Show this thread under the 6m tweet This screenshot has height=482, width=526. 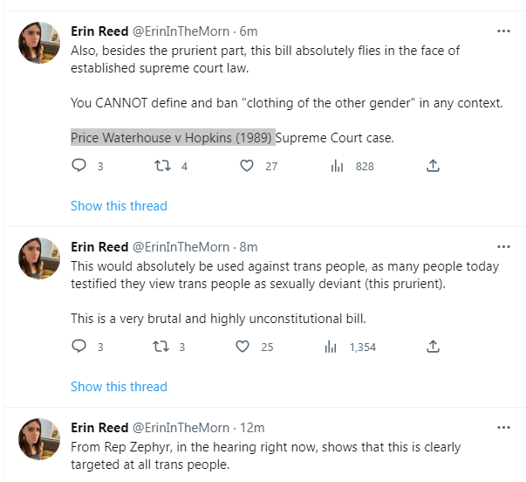119,206
